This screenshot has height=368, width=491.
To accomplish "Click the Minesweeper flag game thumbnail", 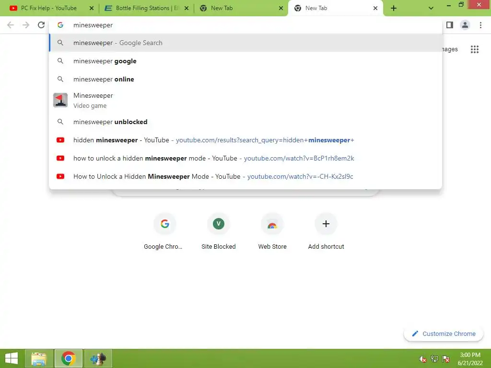I will 60,100.
